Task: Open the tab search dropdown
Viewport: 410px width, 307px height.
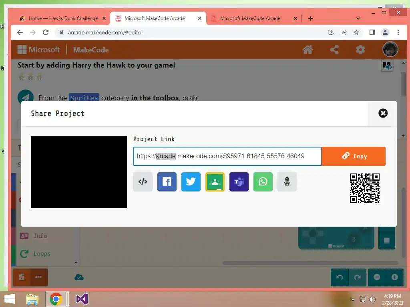Action: 358,18
